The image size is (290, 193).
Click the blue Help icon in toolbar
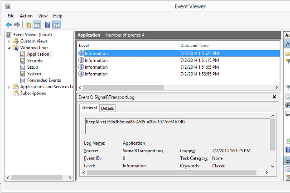tap(48, 24)
